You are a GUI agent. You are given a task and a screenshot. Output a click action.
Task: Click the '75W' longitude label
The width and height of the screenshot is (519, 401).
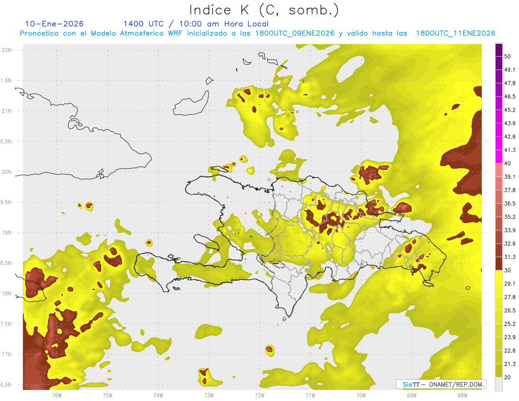[108, 395]
